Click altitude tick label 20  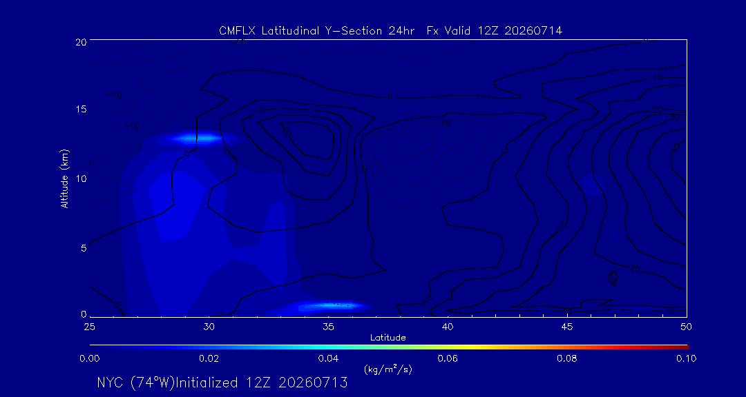click(x=80, y=42)
